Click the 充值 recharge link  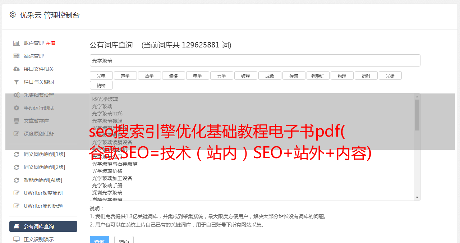click(50, 43)
